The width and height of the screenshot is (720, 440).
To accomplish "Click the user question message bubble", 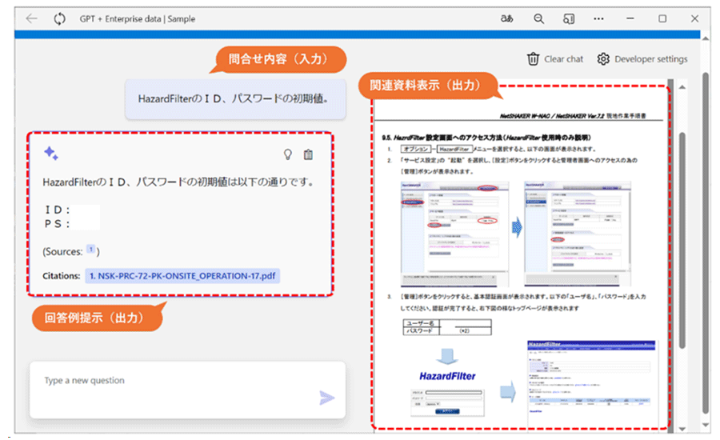I will pos(235,98).
